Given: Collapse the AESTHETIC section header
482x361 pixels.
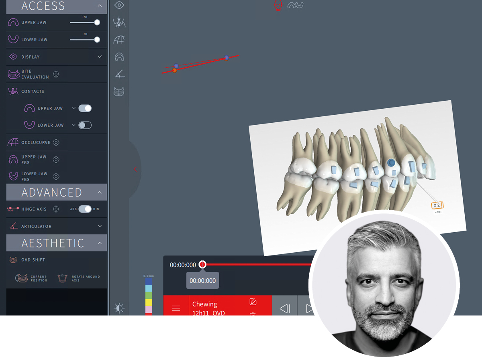Looking at the screenshot, I should coord(100,243).
